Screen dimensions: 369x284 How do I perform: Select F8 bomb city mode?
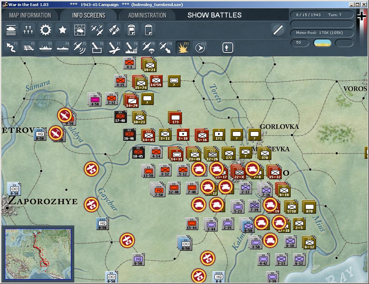pos(131,48)
